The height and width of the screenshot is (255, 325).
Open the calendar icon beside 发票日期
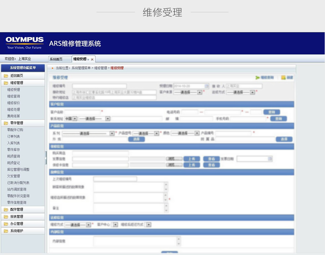tap(270, 159)
